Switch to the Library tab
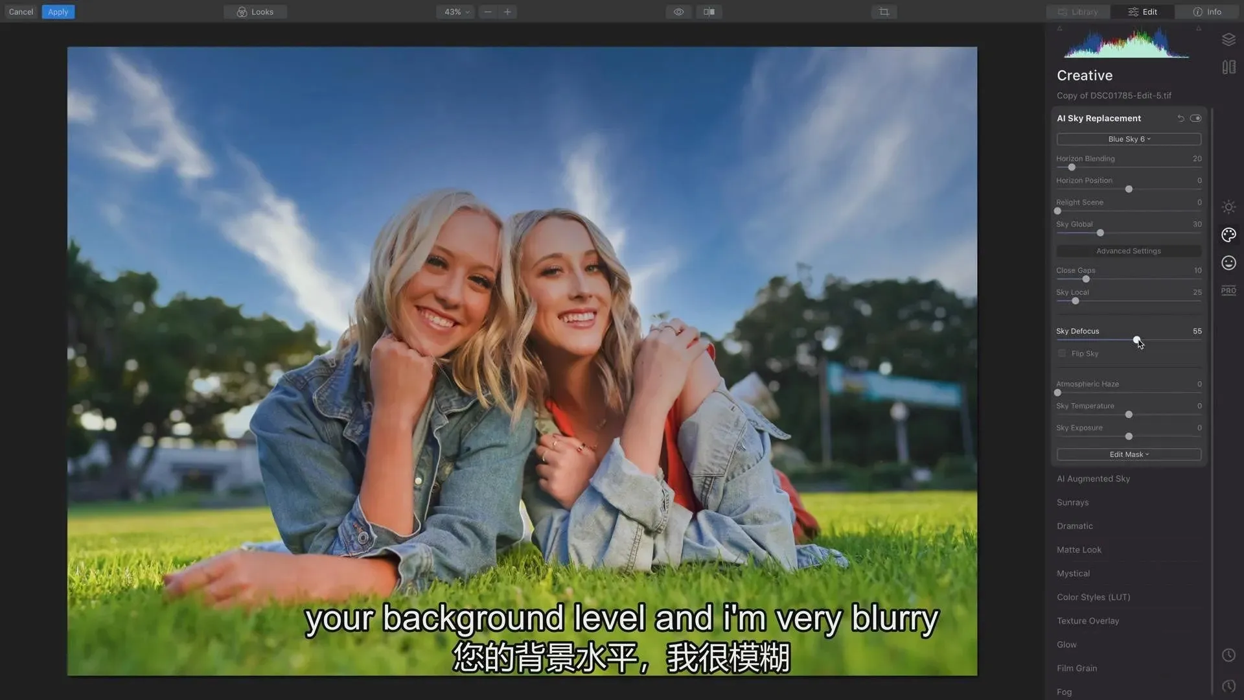 pos(1078,12)
